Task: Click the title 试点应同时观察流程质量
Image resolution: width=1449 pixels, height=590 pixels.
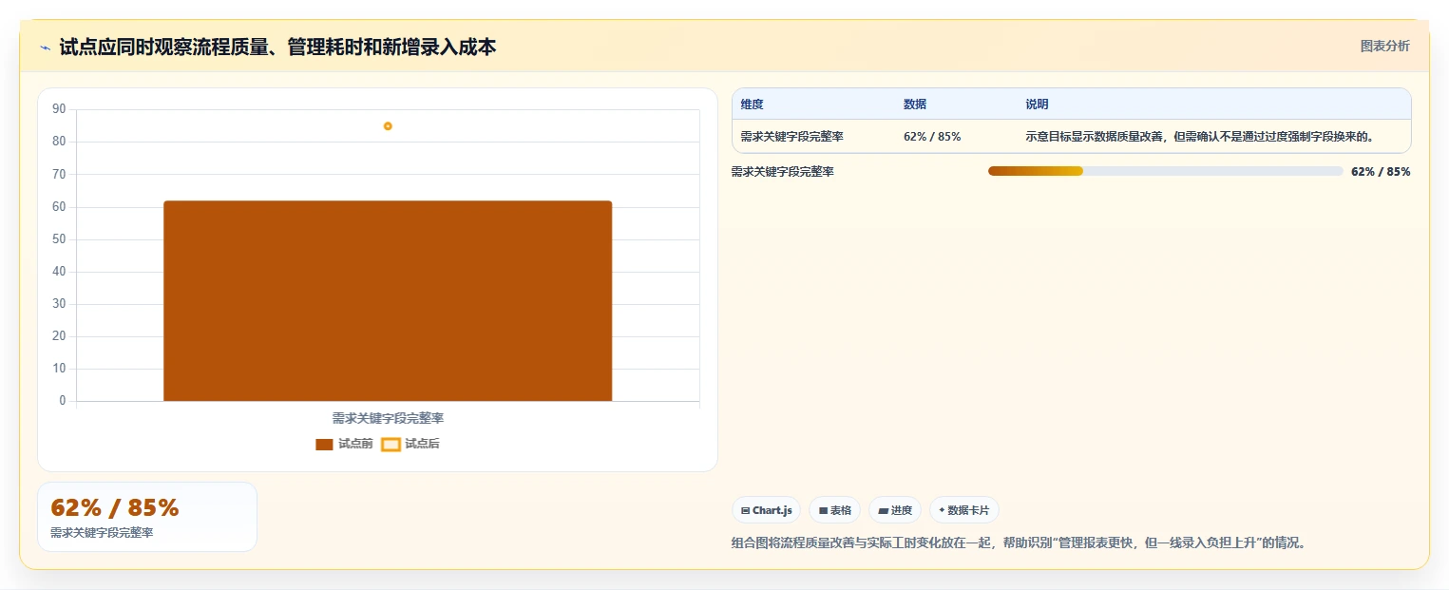Action: (277, 47)
